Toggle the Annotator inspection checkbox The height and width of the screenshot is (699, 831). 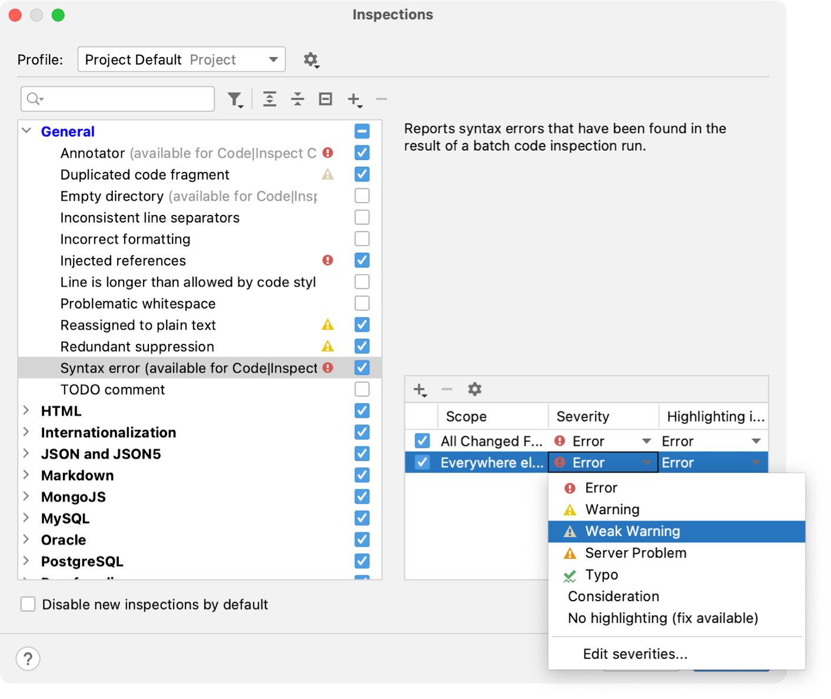coord(362,153)
